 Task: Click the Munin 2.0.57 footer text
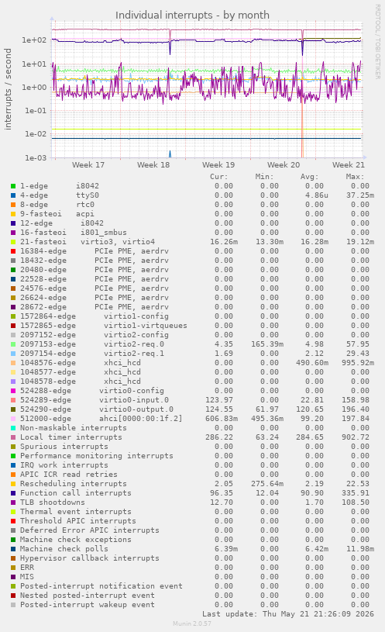pyautogui.click(x=192, y=623)
